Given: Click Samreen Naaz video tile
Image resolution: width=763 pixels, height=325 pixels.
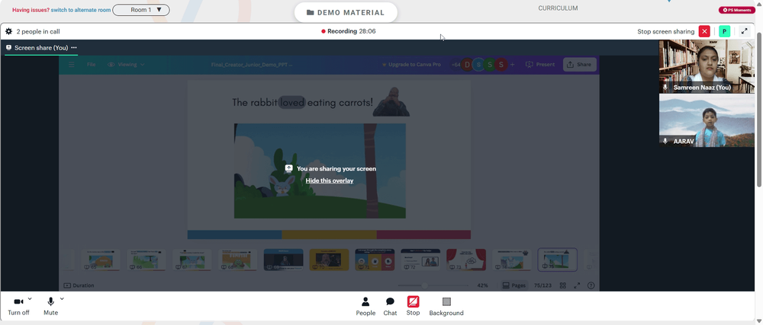Looking at the screenshot, I should [x=707, y=66].
